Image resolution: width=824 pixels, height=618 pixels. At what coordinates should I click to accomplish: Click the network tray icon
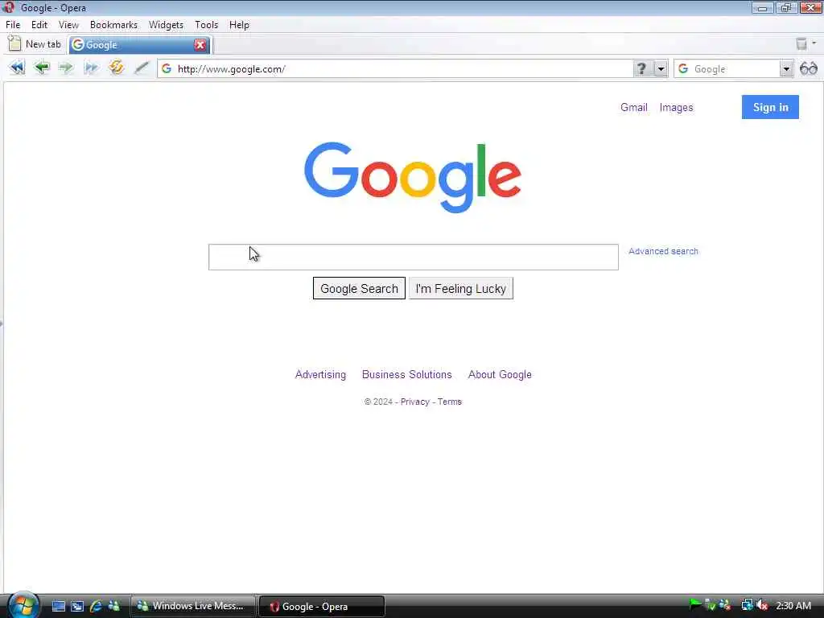(747, 605)
